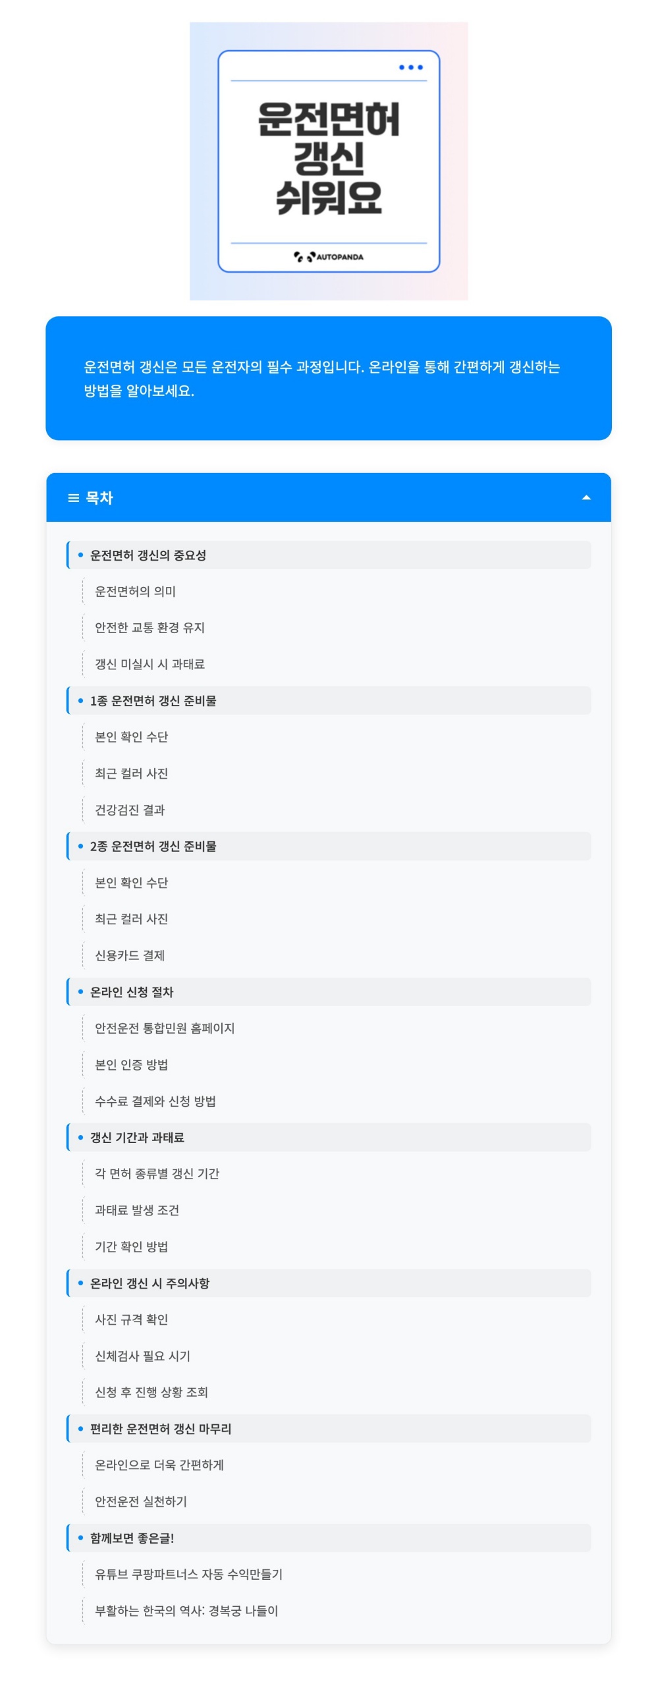
Task: Click the three dots icon on the thumbnail card
Action: coord(410,67)
